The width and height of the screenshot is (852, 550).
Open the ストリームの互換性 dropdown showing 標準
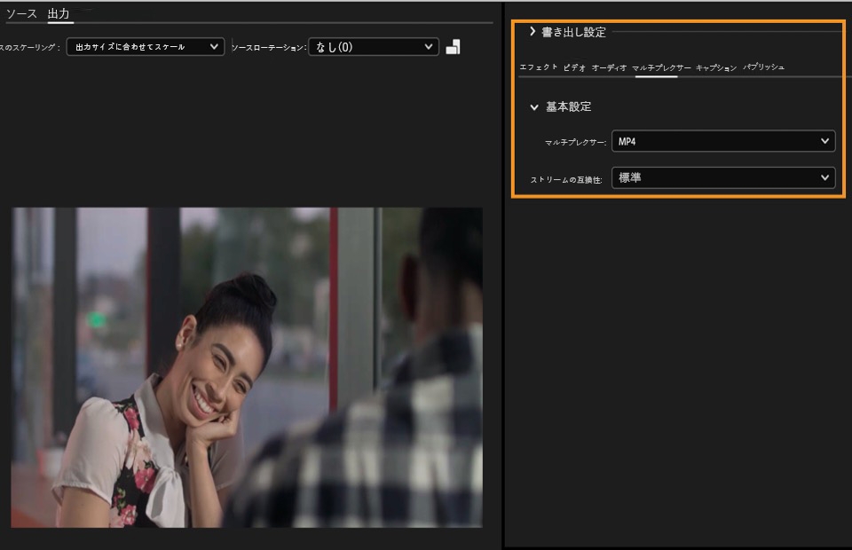[723, 177]
